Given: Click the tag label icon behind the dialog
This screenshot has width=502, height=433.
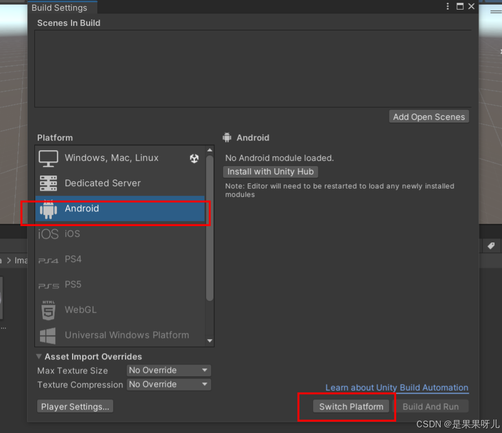Looking at the screenshot, I should pos(491,246).
